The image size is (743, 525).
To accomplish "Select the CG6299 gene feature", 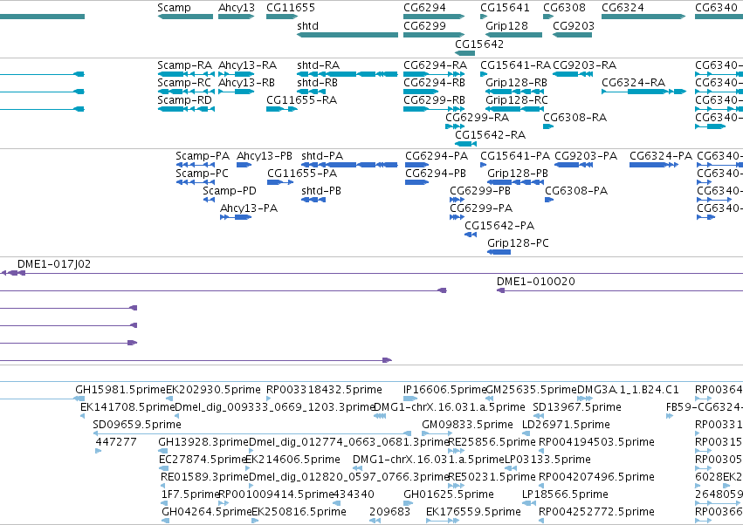I will 434,35.
